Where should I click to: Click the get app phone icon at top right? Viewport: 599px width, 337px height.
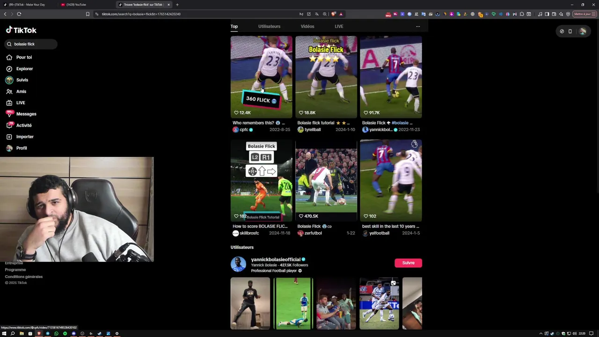(x=570, y=31)
